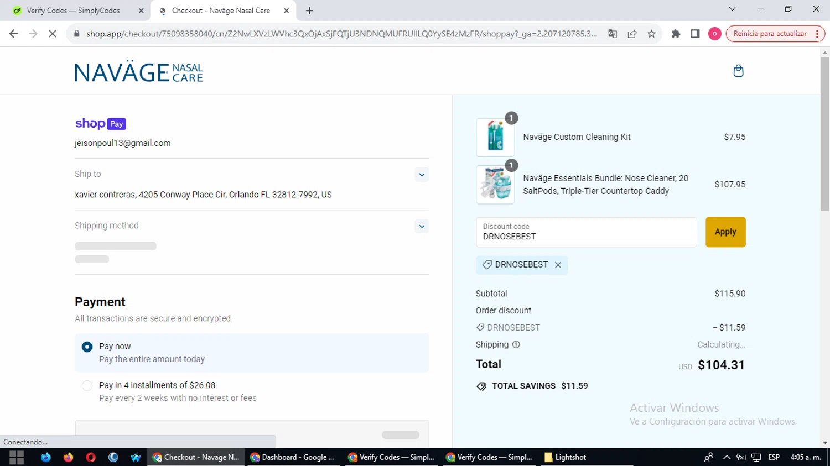
Task: Open the shopping bag cart icon
Action: [x=738, y=71]
